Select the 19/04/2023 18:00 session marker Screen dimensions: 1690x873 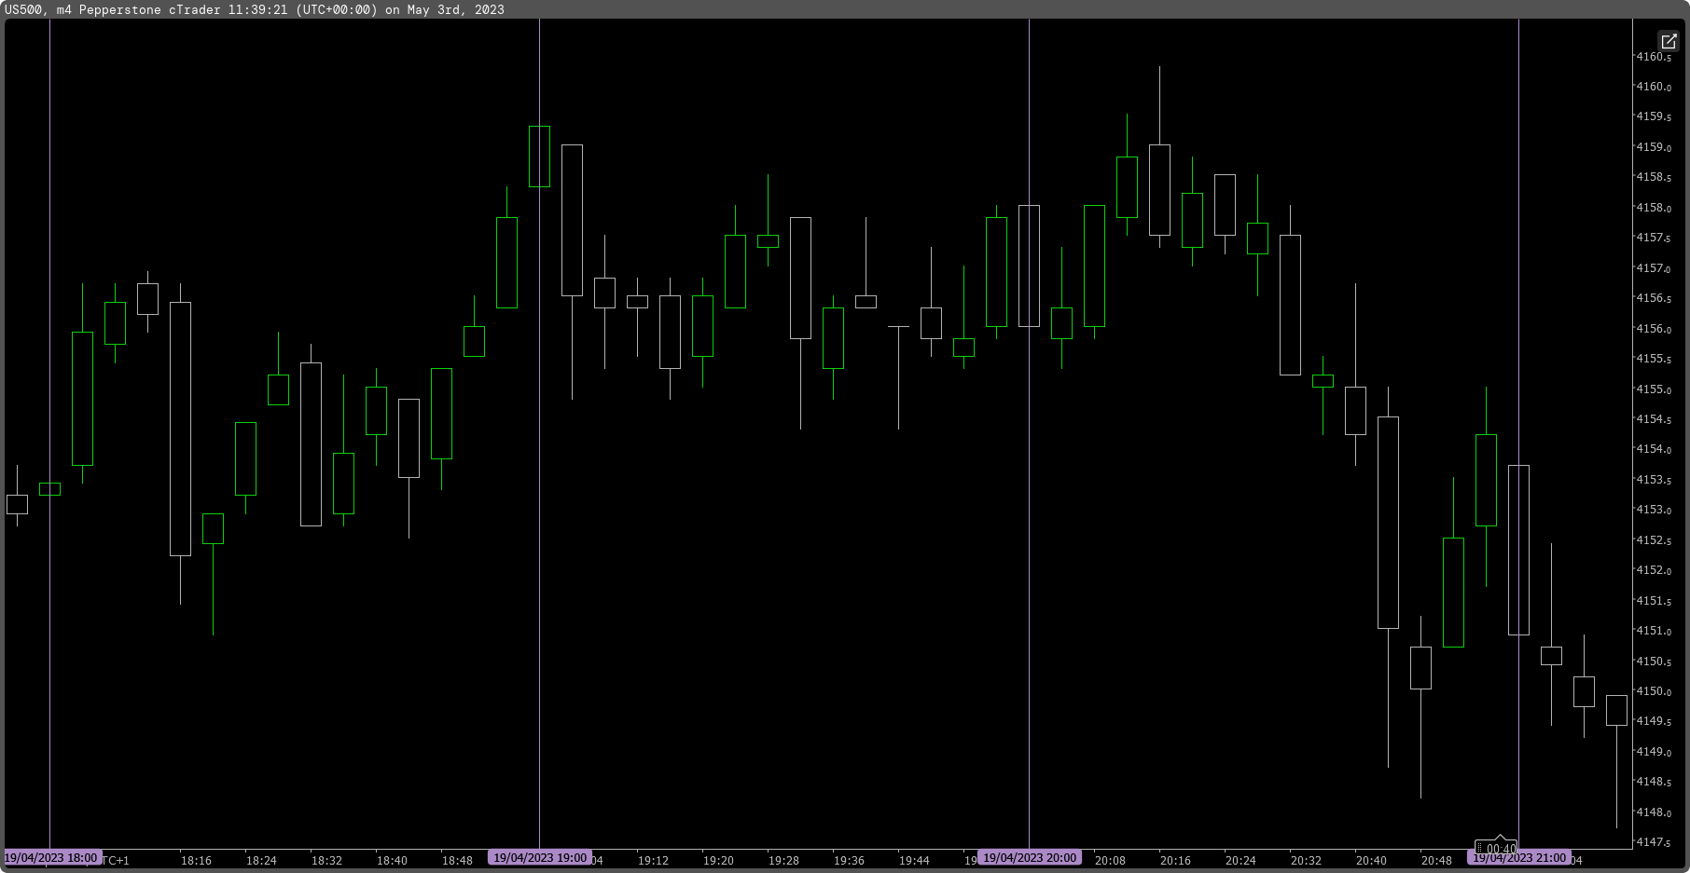click(x=54, y=856)
